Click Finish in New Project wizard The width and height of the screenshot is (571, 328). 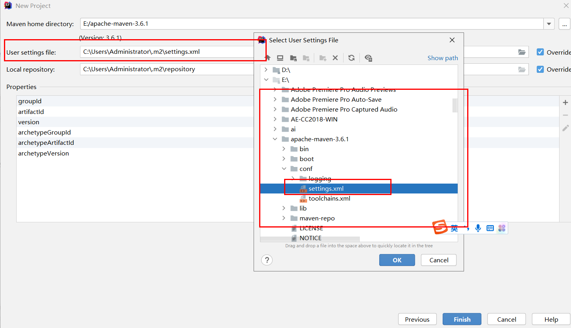462,319
